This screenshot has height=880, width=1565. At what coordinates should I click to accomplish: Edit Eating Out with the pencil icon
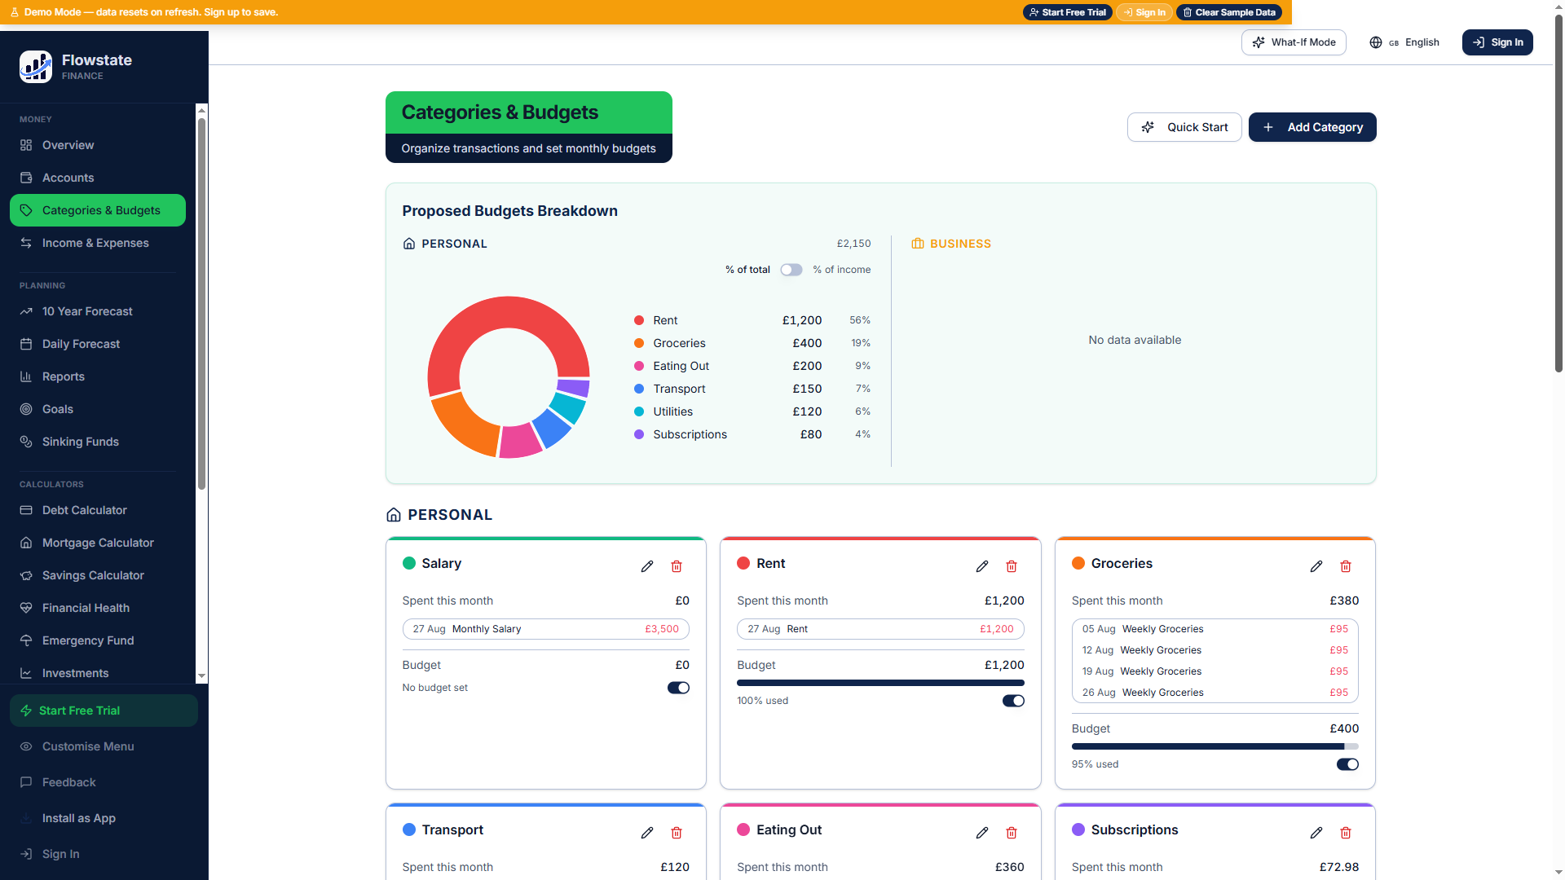tap(982, 833)
